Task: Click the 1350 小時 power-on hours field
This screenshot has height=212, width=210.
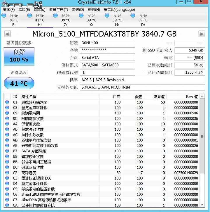Action: pos(190,73)
